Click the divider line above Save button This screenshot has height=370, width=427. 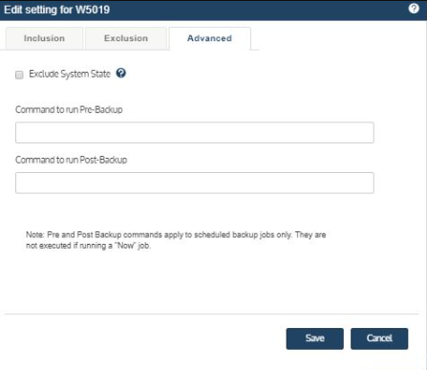211,315
